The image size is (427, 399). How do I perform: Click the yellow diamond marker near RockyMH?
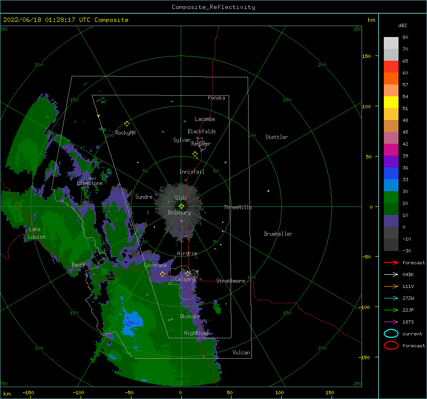(127, 124)
